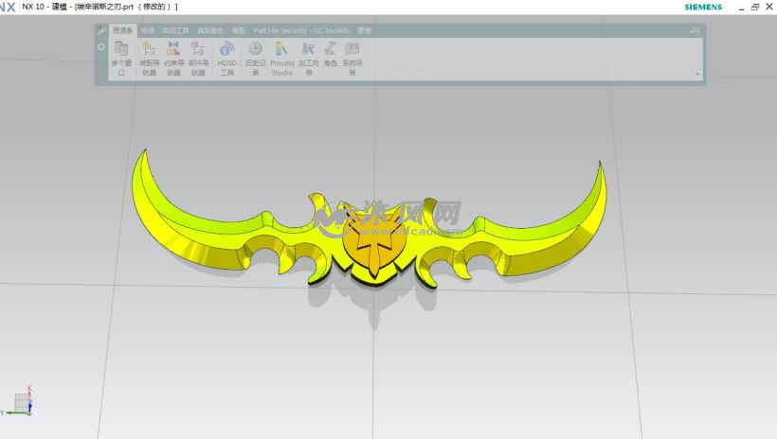777x439 pixels.
Task: Click the SIEMENS brand label
Action: click(x=703, y=7)
